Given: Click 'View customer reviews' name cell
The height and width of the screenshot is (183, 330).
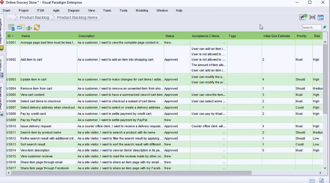Looking at the screenshot, I should point(49,156).
